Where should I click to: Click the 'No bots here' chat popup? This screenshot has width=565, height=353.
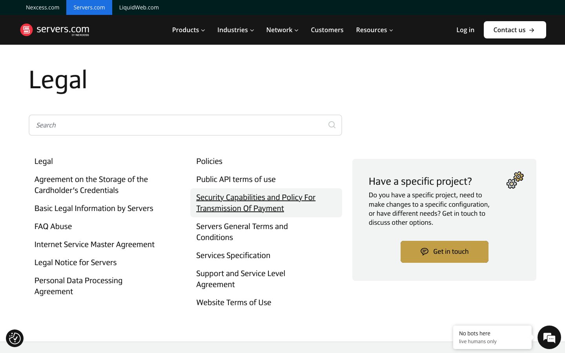point(492,337)
